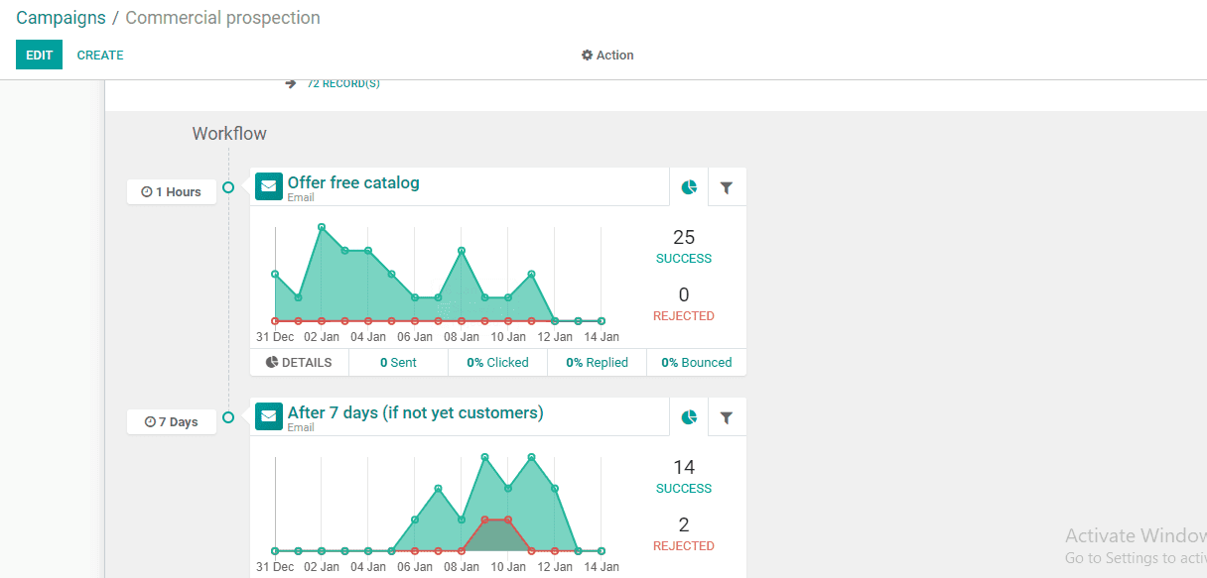Select the 0 Sent statistics tab
Viewport: 1207px width, 578px height.
pyautogui.click(x=398, y=362)
